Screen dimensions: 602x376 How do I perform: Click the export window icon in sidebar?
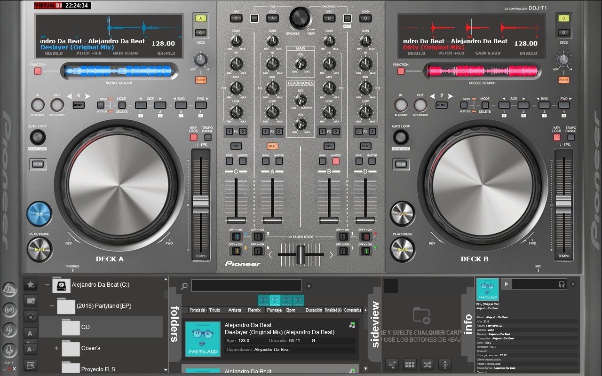point(31,365)
